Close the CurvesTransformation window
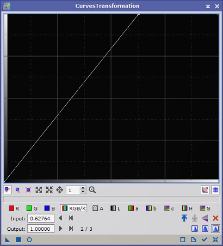223x246 pixels. (x=217, y=7)
